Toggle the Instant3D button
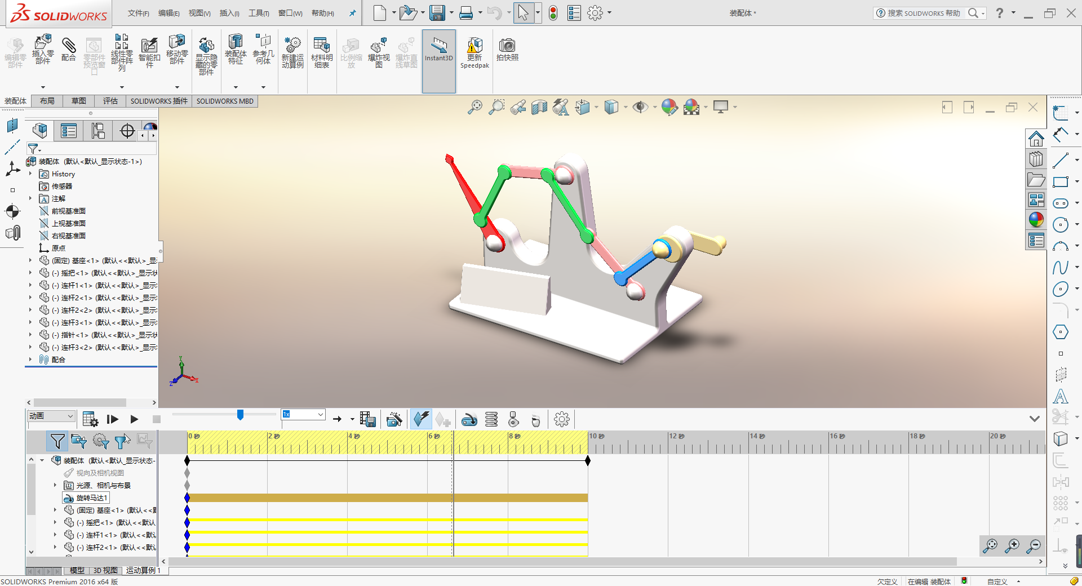 click(x=438, y=61)
